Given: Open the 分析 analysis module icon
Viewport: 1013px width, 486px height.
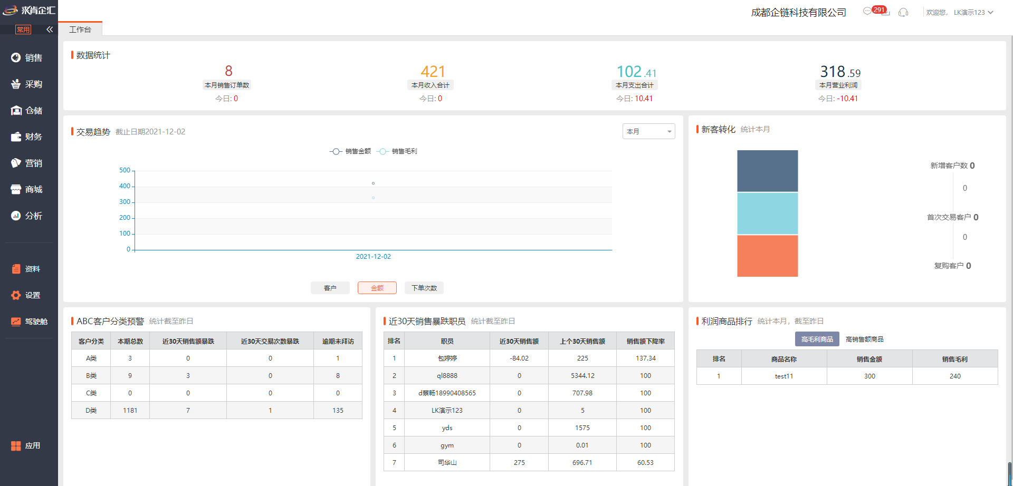Looking at the screenshot, I should point(16,216).
